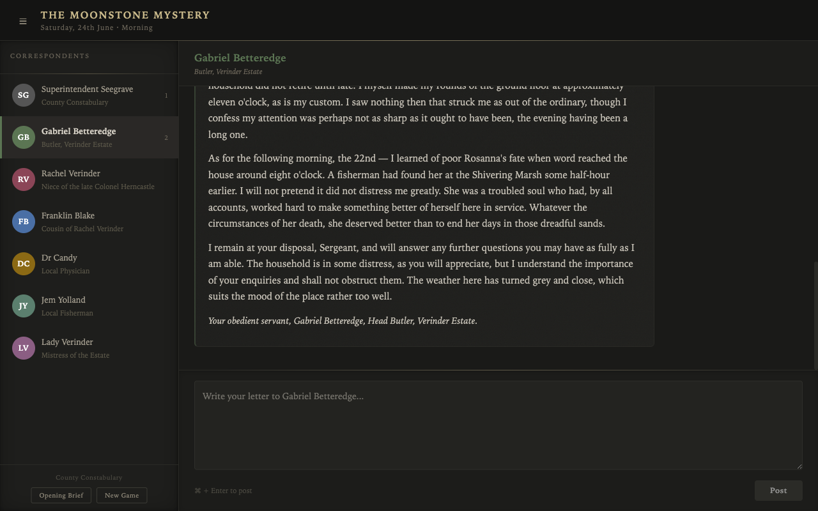Open the hamburger menu icon
The height and width of the screenshot is (511, 818).
[x=23, y=21]
